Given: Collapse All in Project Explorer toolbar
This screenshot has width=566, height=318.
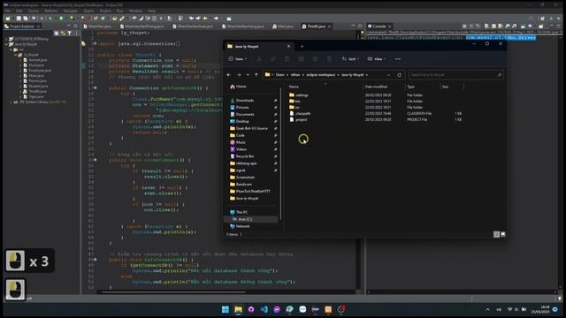Looking at the screenshot, I should click(57, 34).
